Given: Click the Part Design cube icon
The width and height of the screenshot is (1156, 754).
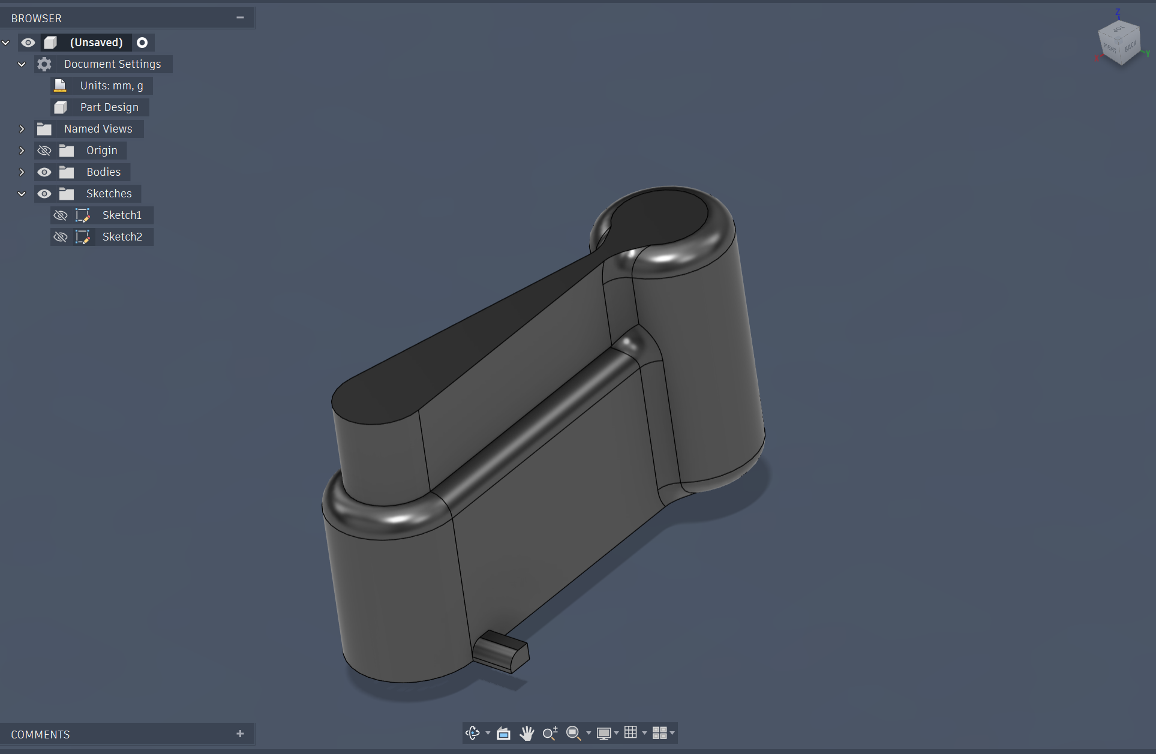Looking at the screenshot, I should coord(60,107).
